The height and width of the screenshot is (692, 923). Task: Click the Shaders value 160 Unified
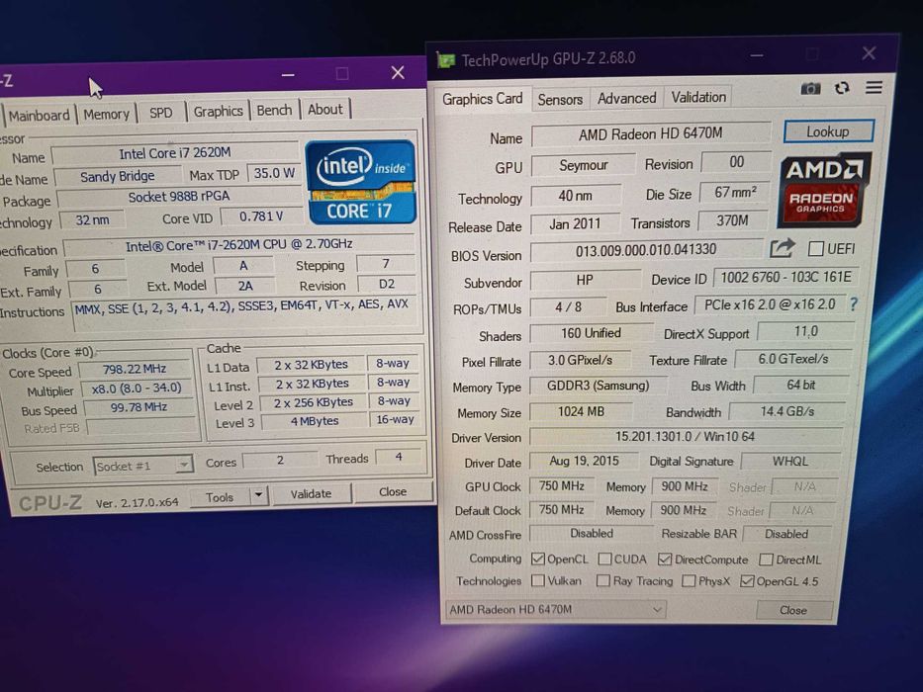591,334
